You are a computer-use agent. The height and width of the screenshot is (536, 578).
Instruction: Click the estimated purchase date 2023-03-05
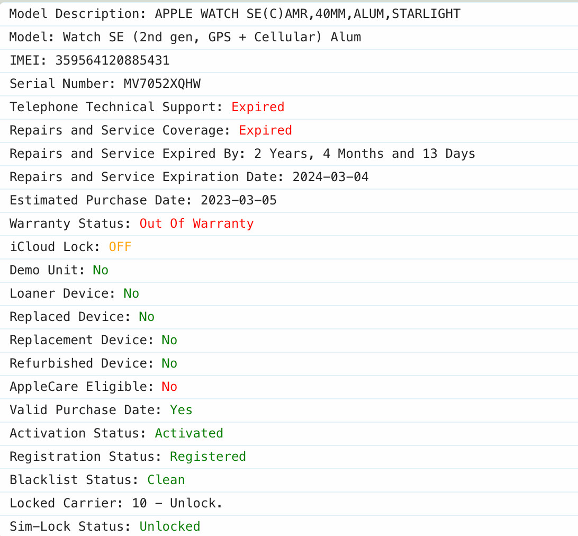pos(239,200)
